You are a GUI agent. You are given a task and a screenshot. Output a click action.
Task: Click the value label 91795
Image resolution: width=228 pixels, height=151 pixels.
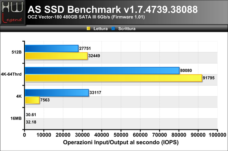(209, 78)
